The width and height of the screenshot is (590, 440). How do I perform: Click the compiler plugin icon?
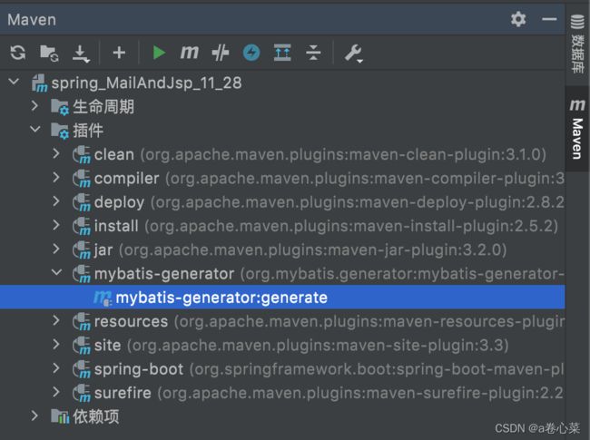(82, 179)
